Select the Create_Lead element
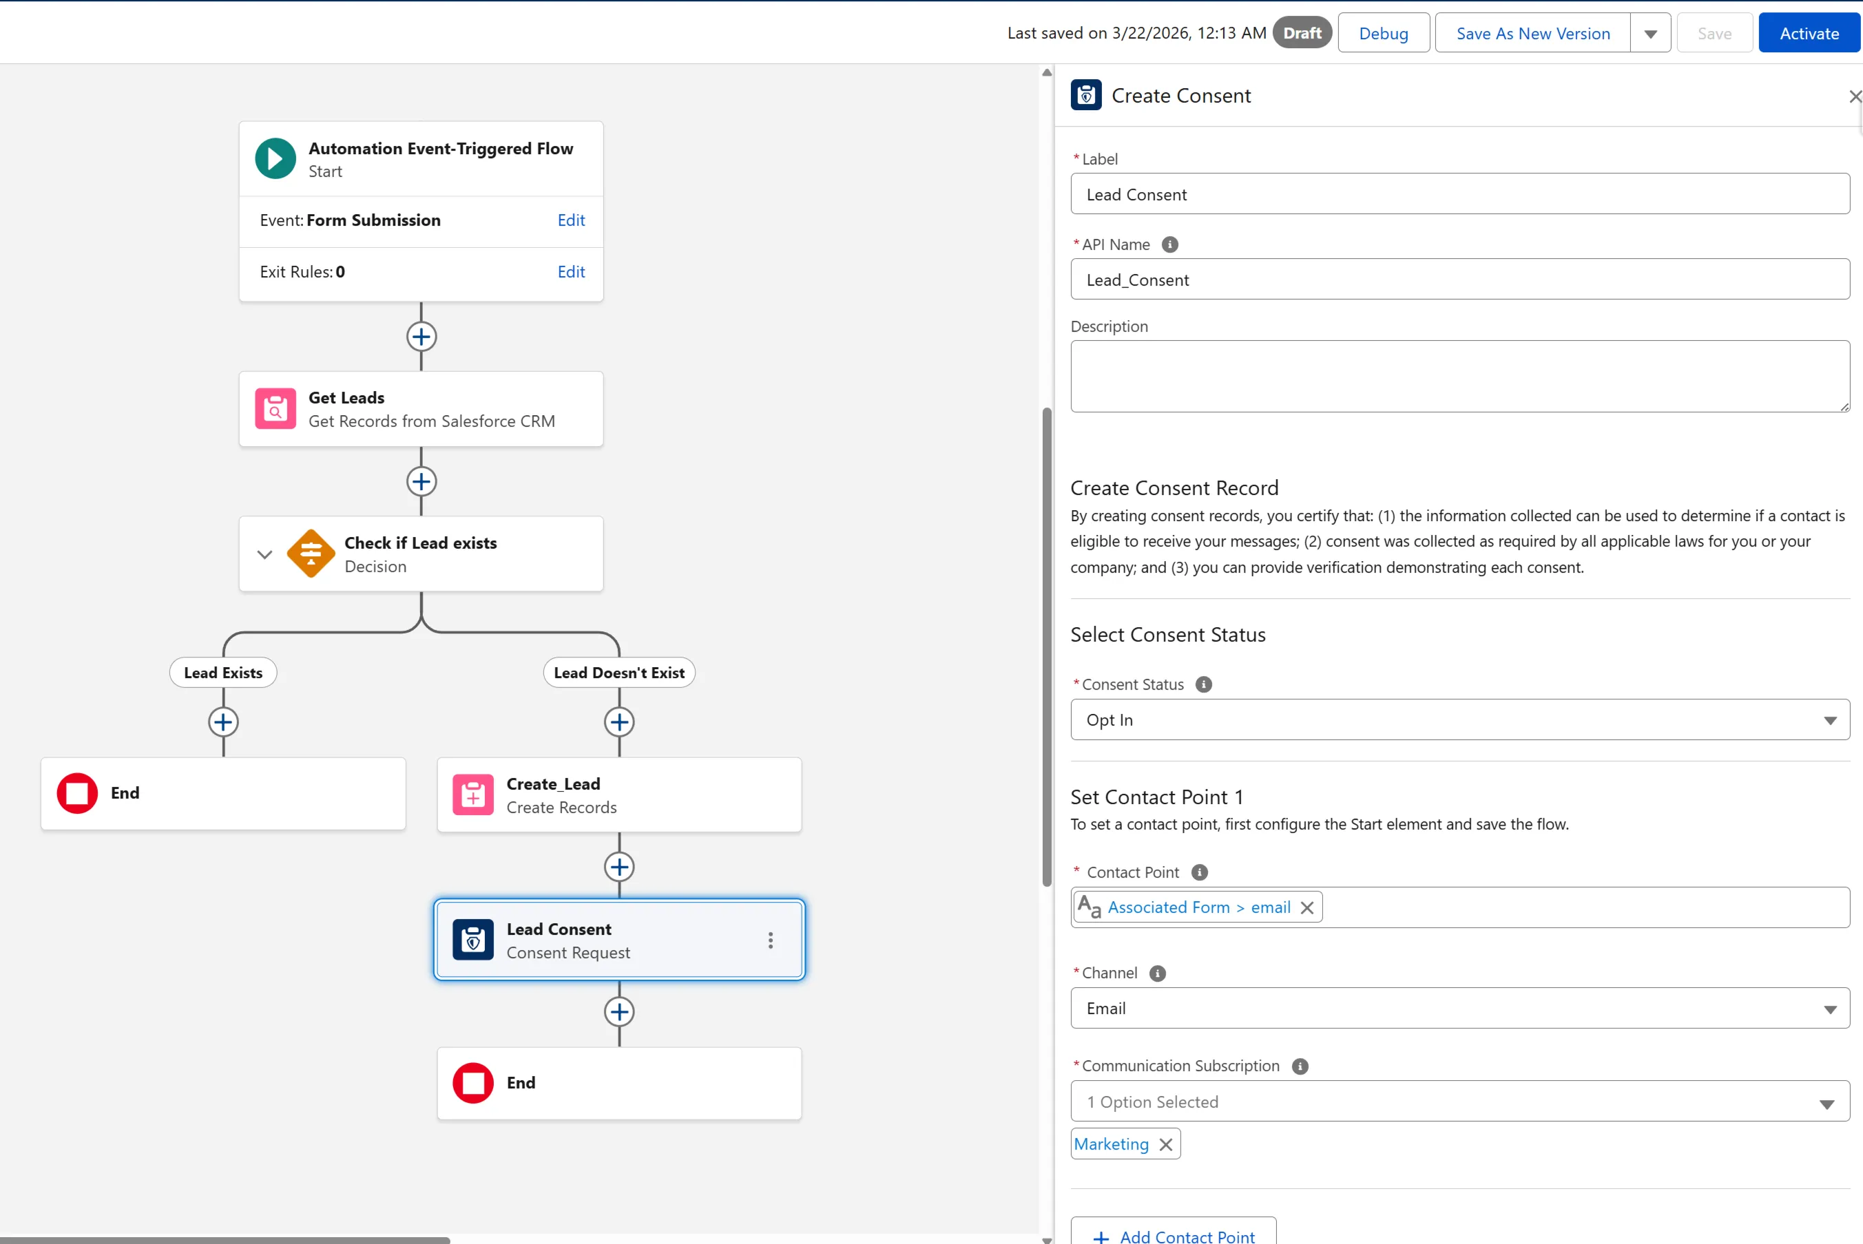This screenshot has height=1244, width=1863. (619, 795)
